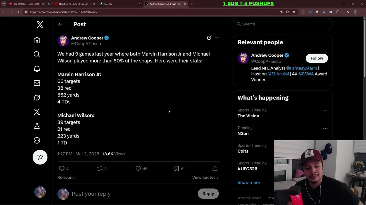The width and height of the screenshot is (366, 205).
Task: Open more options for The Vision trend
Action: [325, 111]
